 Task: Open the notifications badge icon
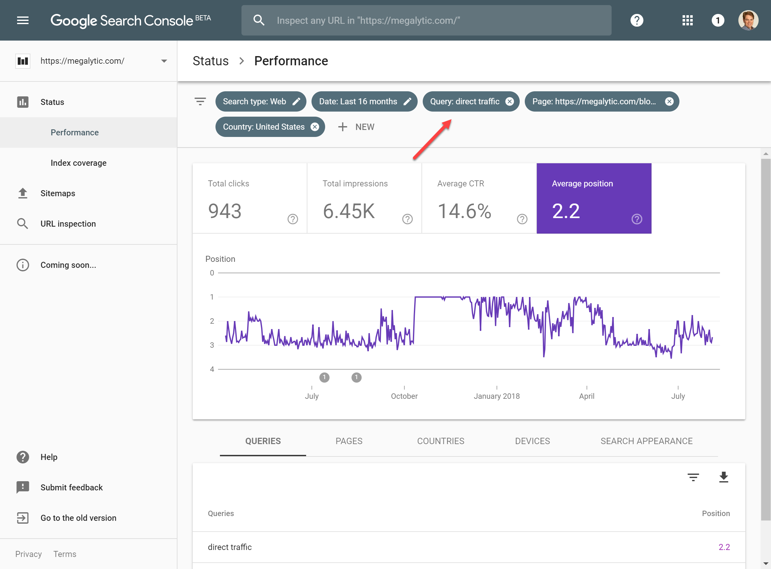click(718, 20)
